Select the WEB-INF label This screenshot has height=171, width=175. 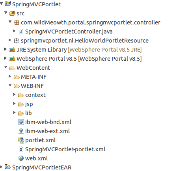32,86
